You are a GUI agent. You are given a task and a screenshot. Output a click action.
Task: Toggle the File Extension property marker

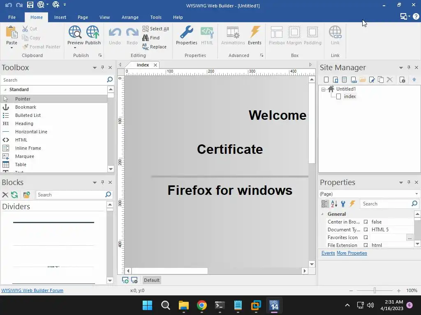pyautogui.click(x=365, y=245)
